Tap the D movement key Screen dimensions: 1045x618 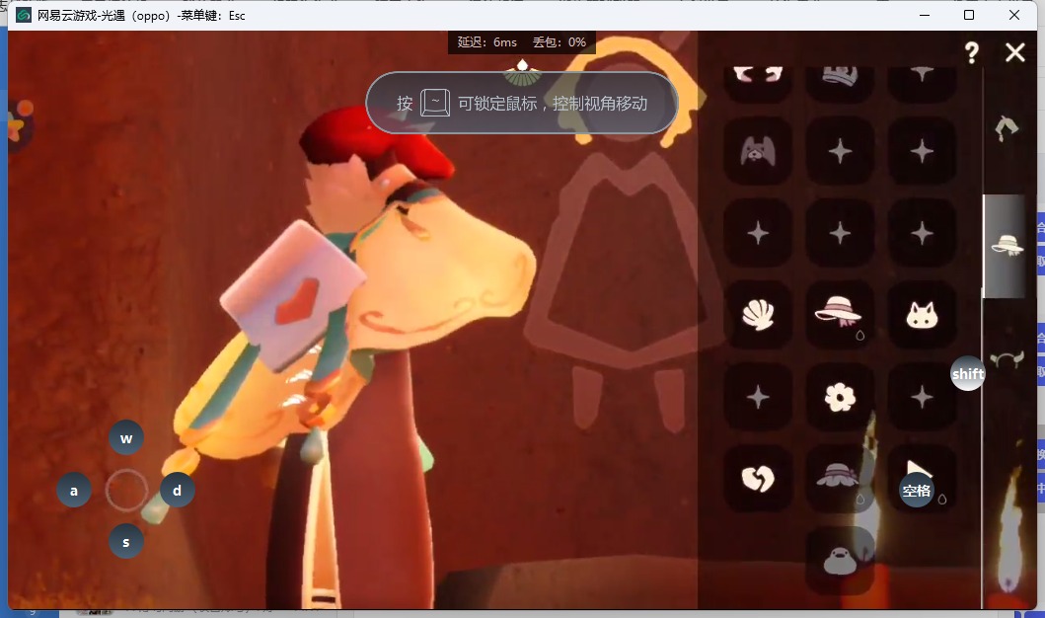pos(178,490)
